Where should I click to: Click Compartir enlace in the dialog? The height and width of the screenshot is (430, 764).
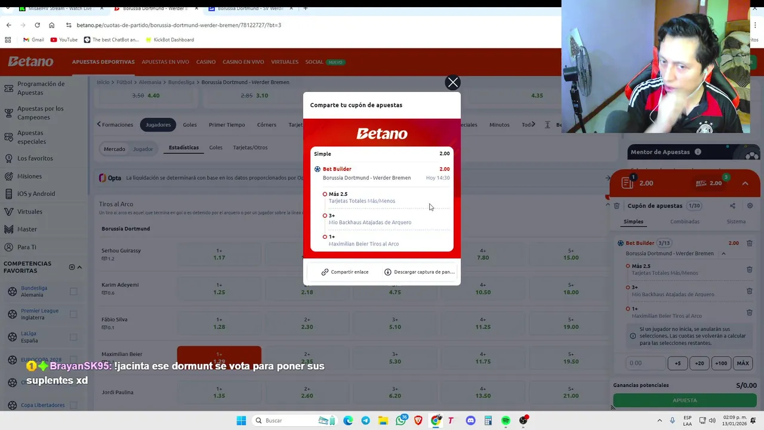(344, 272)
